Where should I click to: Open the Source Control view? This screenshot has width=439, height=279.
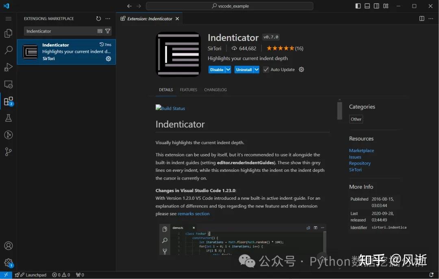[8, 152]
